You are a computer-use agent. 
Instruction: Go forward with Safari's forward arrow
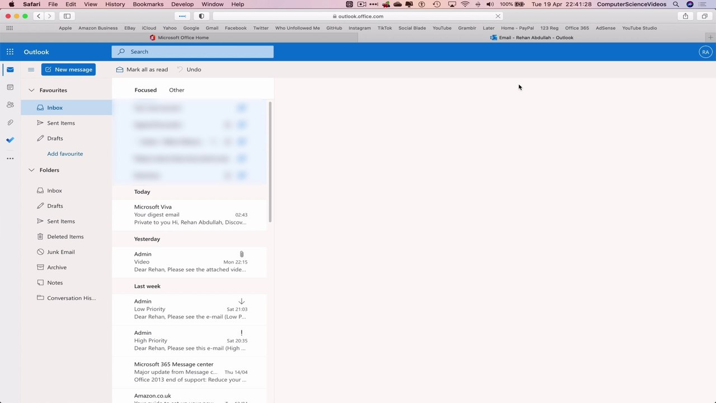50,16
